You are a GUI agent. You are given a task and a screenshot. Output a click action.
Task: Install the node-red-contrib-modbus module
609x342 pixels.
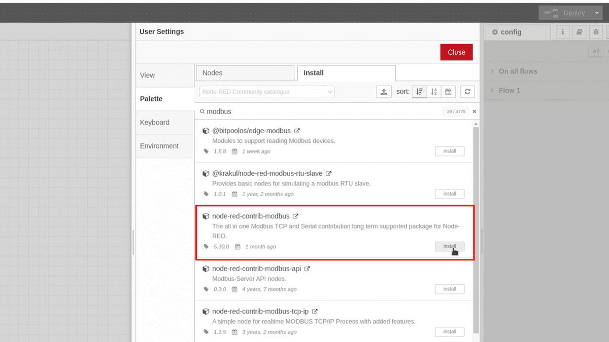pos(449,246)
